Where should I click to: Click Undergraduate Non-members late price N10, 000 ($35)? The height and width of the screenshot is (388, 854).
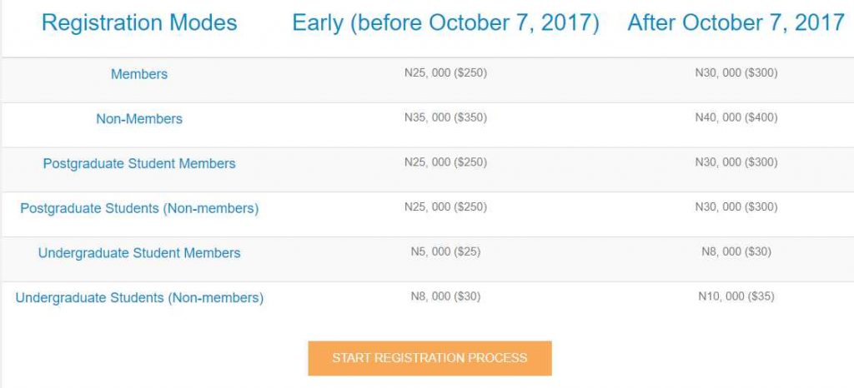[x=736, y=296]
